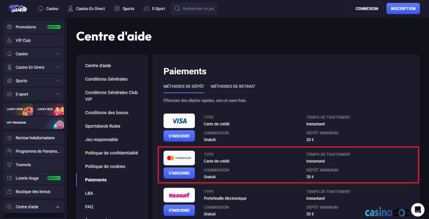The image size is (429, 219).
Task: Switch to Méthodes de retrait tab
Action: 233,86
